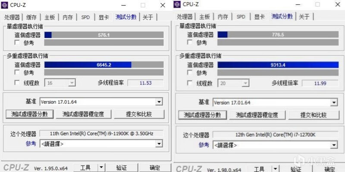Open 參考 <請選擇> dropdown in right window
This screenshot has height=172, width=345.
point(334,145)
